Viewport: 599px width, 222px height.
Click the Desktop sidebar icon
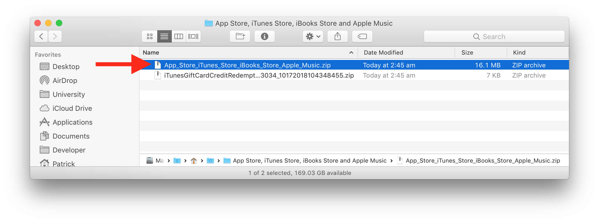pos(45,66)
